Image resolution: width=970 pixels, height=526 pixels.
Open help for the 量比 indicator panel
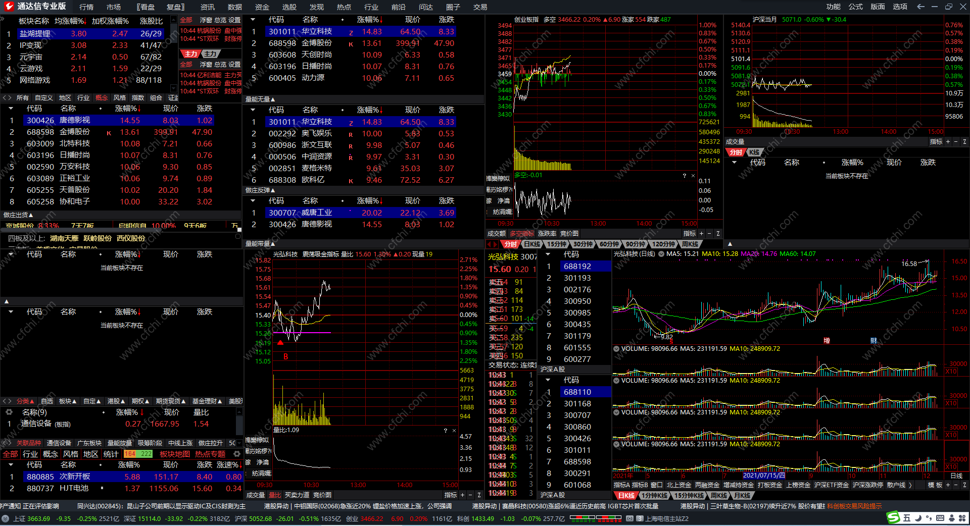(446, 431)
